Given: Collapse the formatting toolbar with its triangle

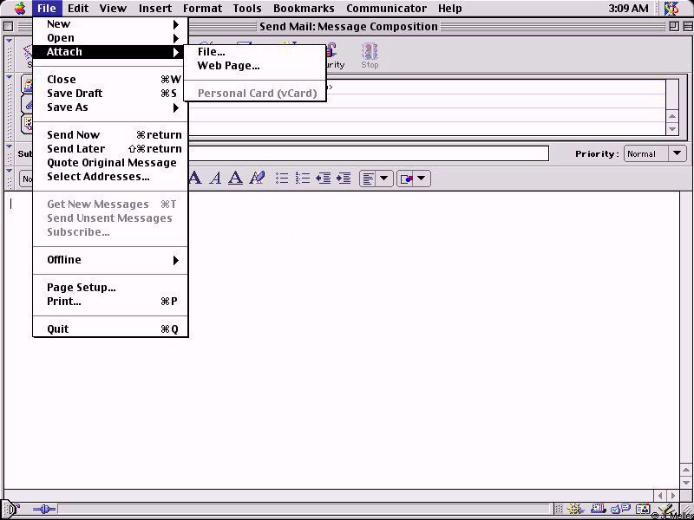Looking at the screenshot, I should click(x=10, y=170).
